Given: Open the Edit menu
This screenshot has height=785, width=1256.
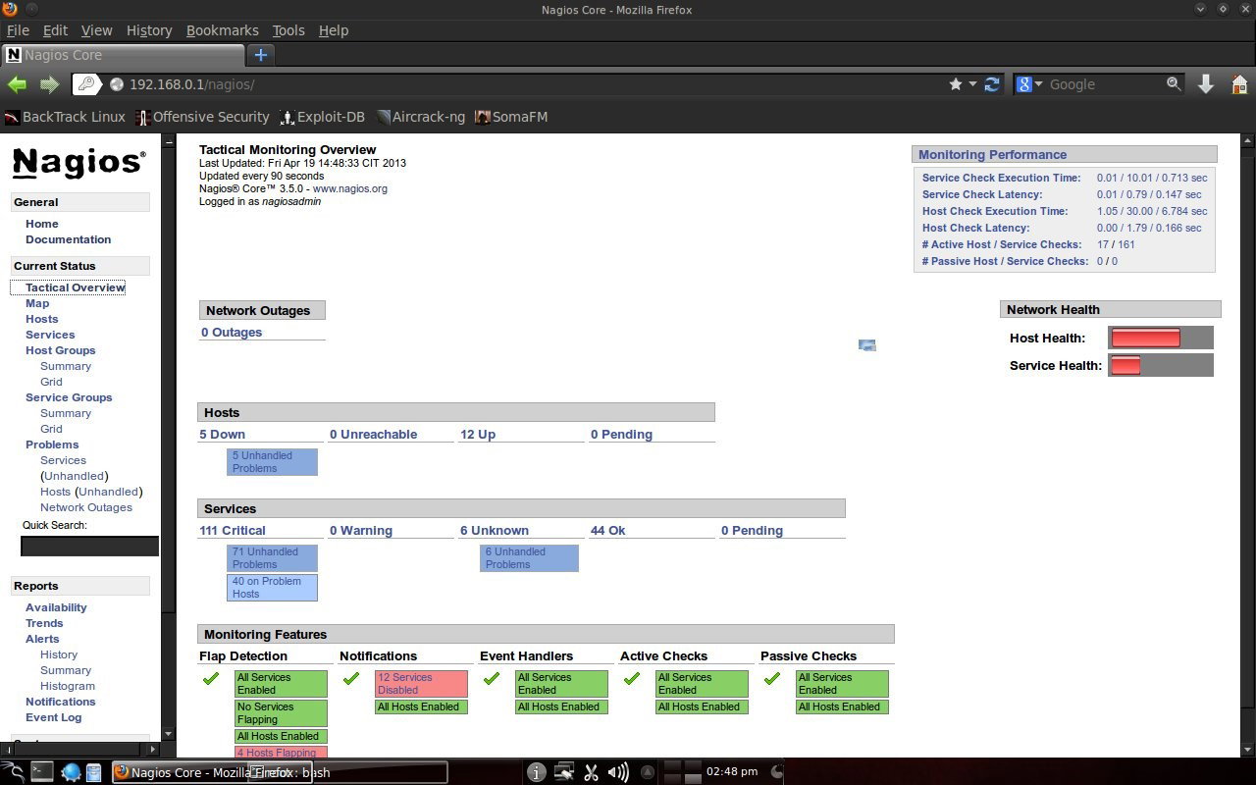Looking at the screenshot, I should click(x=55, y=30).
